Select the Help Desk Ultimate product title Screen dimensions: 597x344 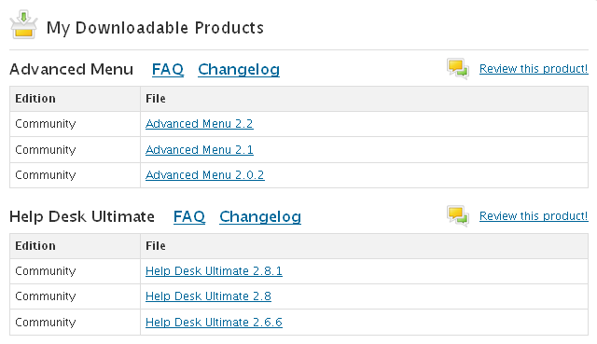pyautogui.click(x=82, y=216)
